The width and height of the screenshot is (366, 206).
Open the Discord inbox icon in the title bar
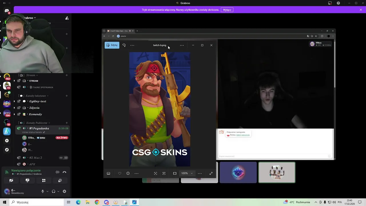(330, 3)
